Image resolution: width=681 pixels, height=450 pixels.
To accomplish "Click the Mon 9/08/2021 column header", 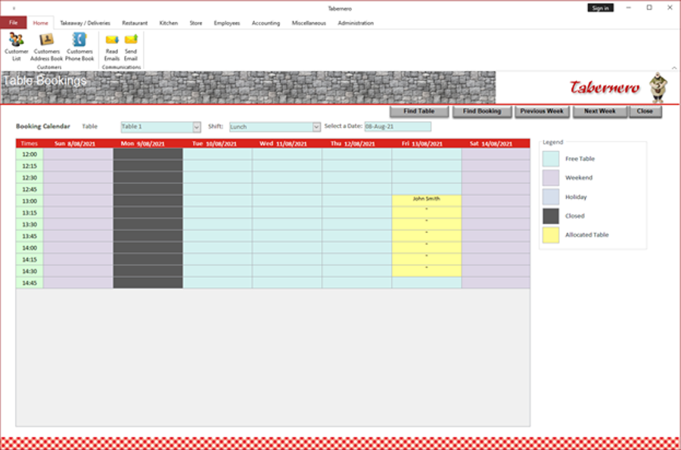I will 148,144.
